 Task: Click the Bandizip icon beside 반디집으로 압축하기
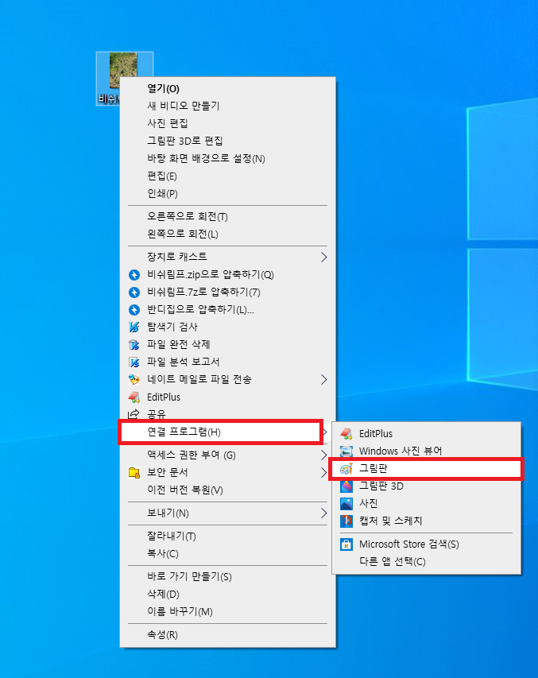(x=134, y=310)
